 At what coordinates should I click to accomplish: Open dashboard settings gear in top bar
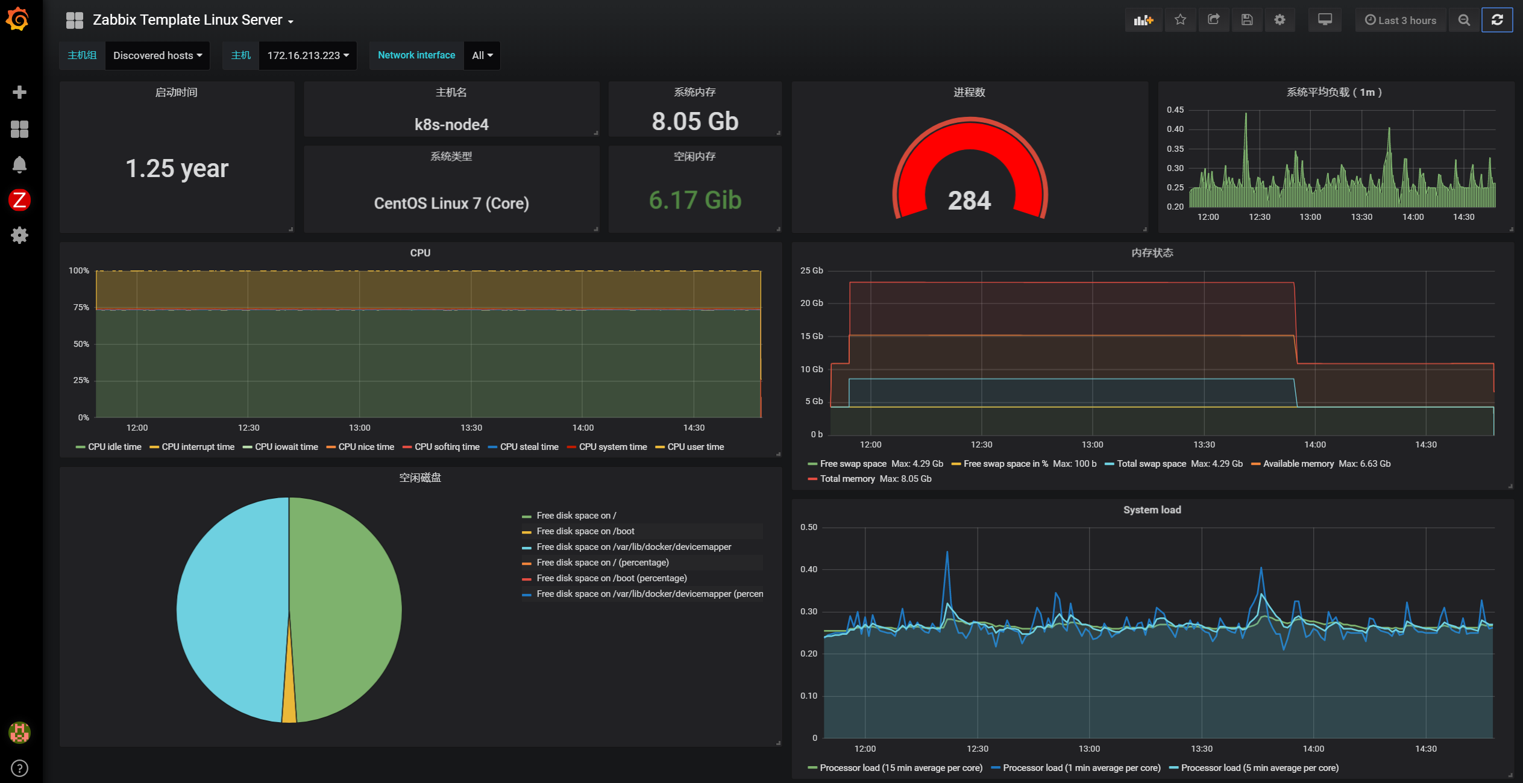1280,20
